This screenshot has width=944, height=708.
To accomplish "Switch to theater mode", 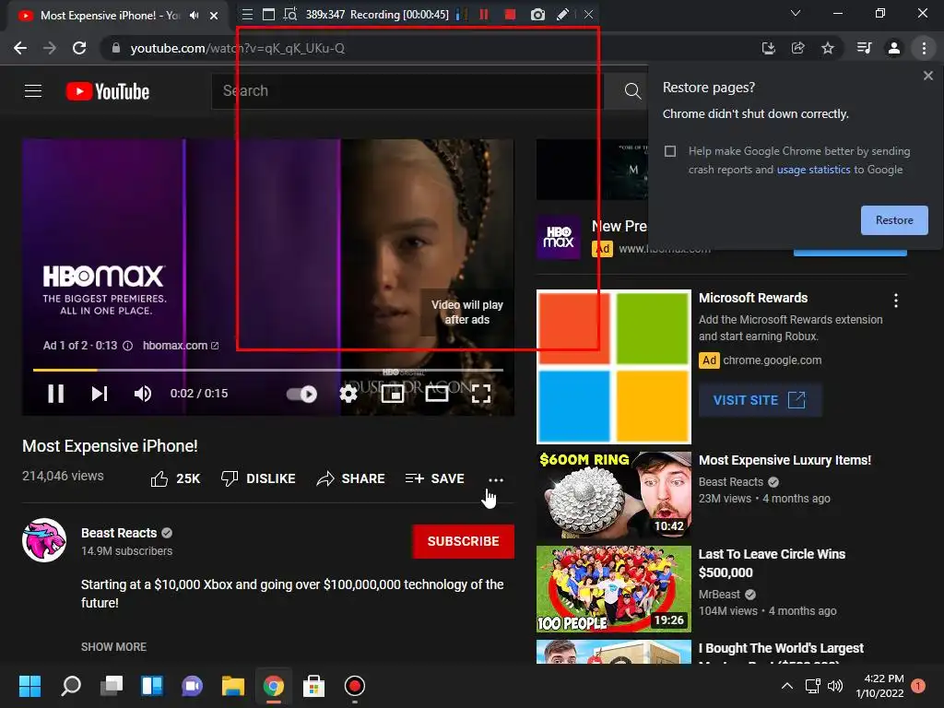I will point(436,394).
